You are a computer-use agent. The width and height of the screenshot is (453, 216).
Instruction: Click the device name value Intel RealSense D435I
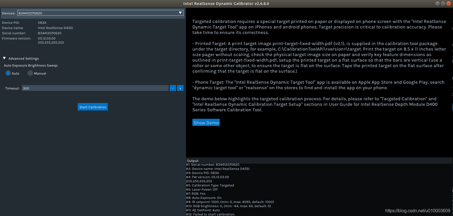pyautogui.click(x=55, y=28)
